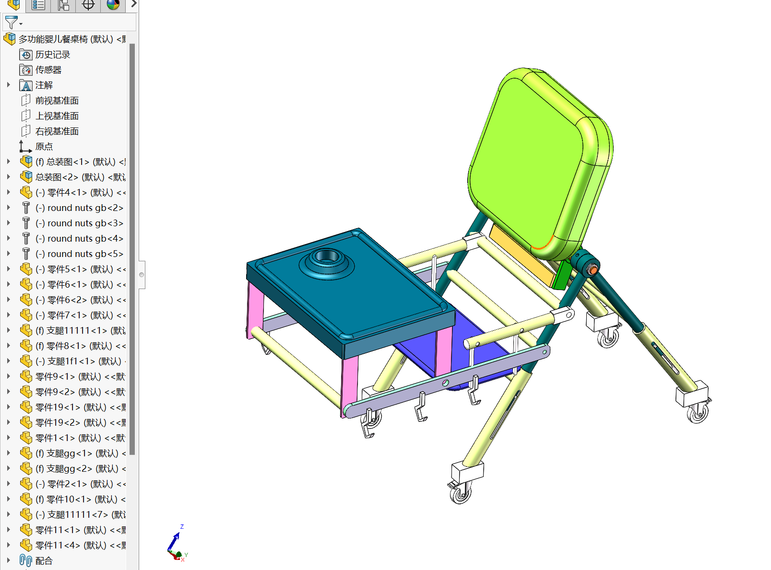
Task: Select the 注解 annotations icon
Action: coord(26,85)
